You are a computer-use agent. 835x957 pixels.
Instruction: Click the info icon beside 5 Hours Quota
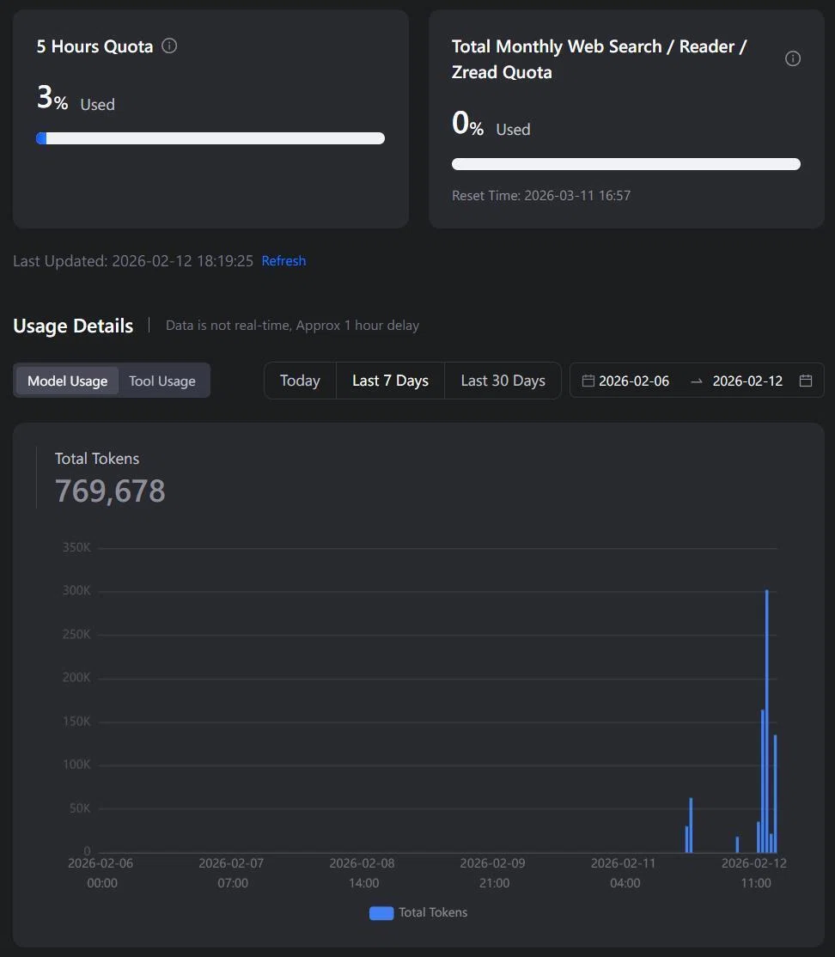[169, 46]
